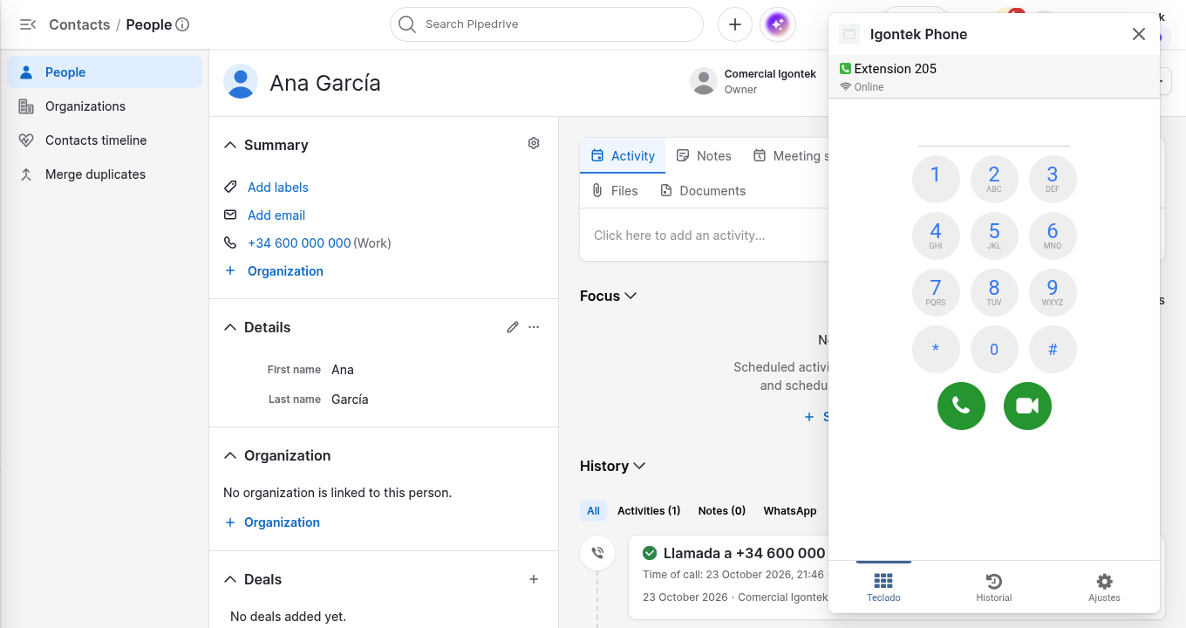Open the Details more options ellipsis
1186x628 pixels.
coord(534,327)
